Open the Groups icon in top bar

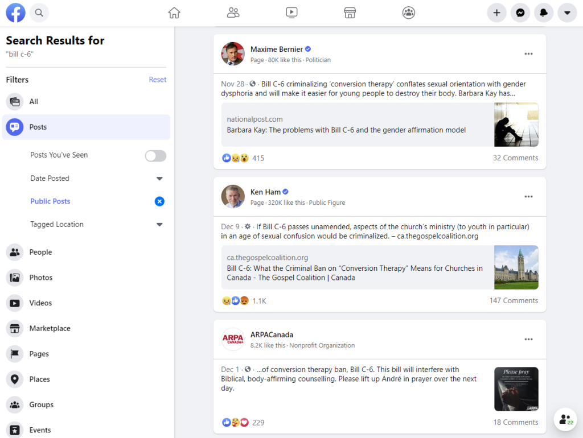[409, 13]
